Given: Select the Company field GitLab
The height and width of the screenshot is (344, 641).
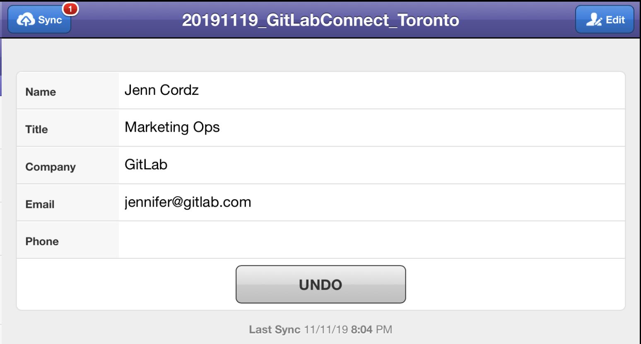Looking at the screenshot, I should pyautogui.click(x=146, y=165).
